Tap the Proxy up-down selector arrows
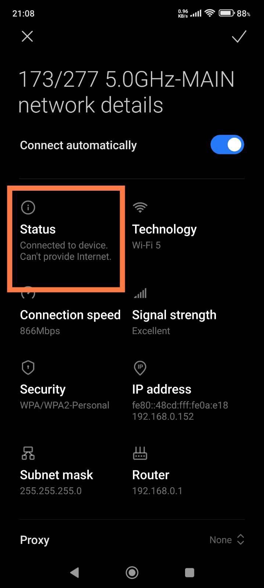This screenshot has width=264, height=588. [241, 539]
